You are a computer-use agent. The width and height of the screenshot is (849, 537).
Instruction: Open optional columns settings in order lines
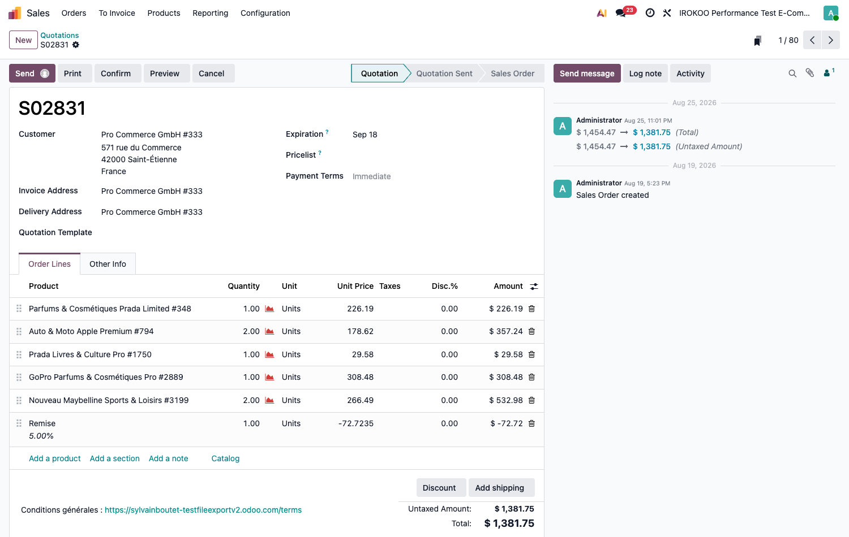[x=534, y=287]
